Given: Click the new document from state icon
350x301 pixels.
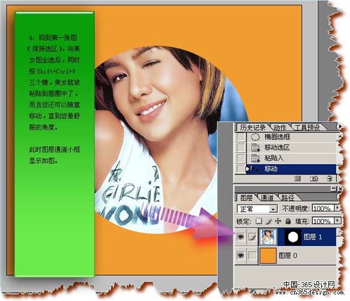Looking at the screenshot, I should coord(297,178).
